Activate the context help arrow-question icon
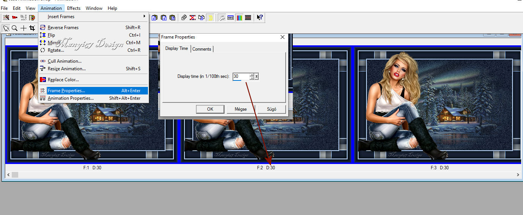The height and width of the screenshot is (215, 523). [x=260, y=17]
